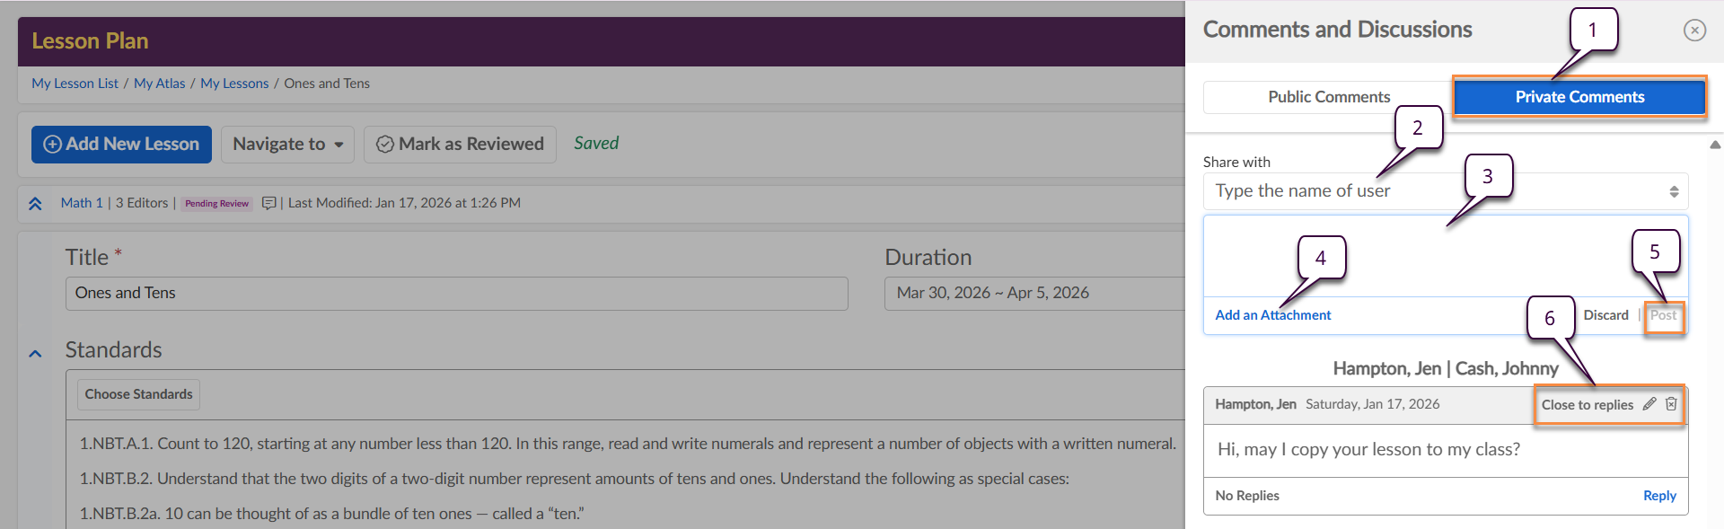The image size is (1724, 529).
Task: Collapse the Standards section chevron
Action: click(35, 354)
